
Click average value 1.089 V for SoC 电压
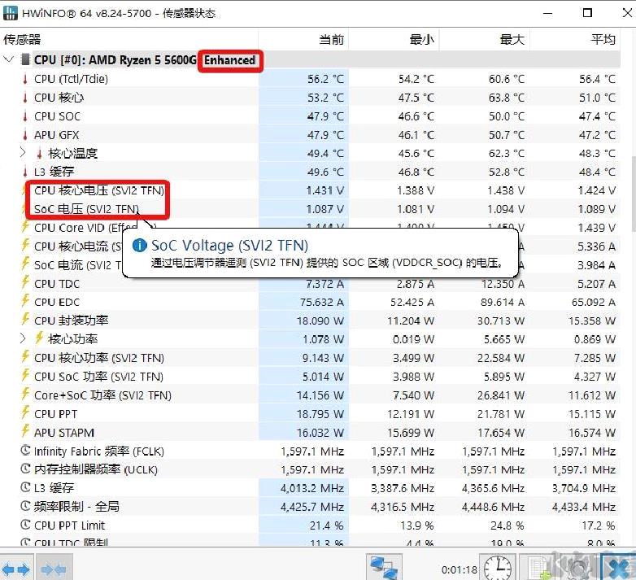(x=597, y=209)
